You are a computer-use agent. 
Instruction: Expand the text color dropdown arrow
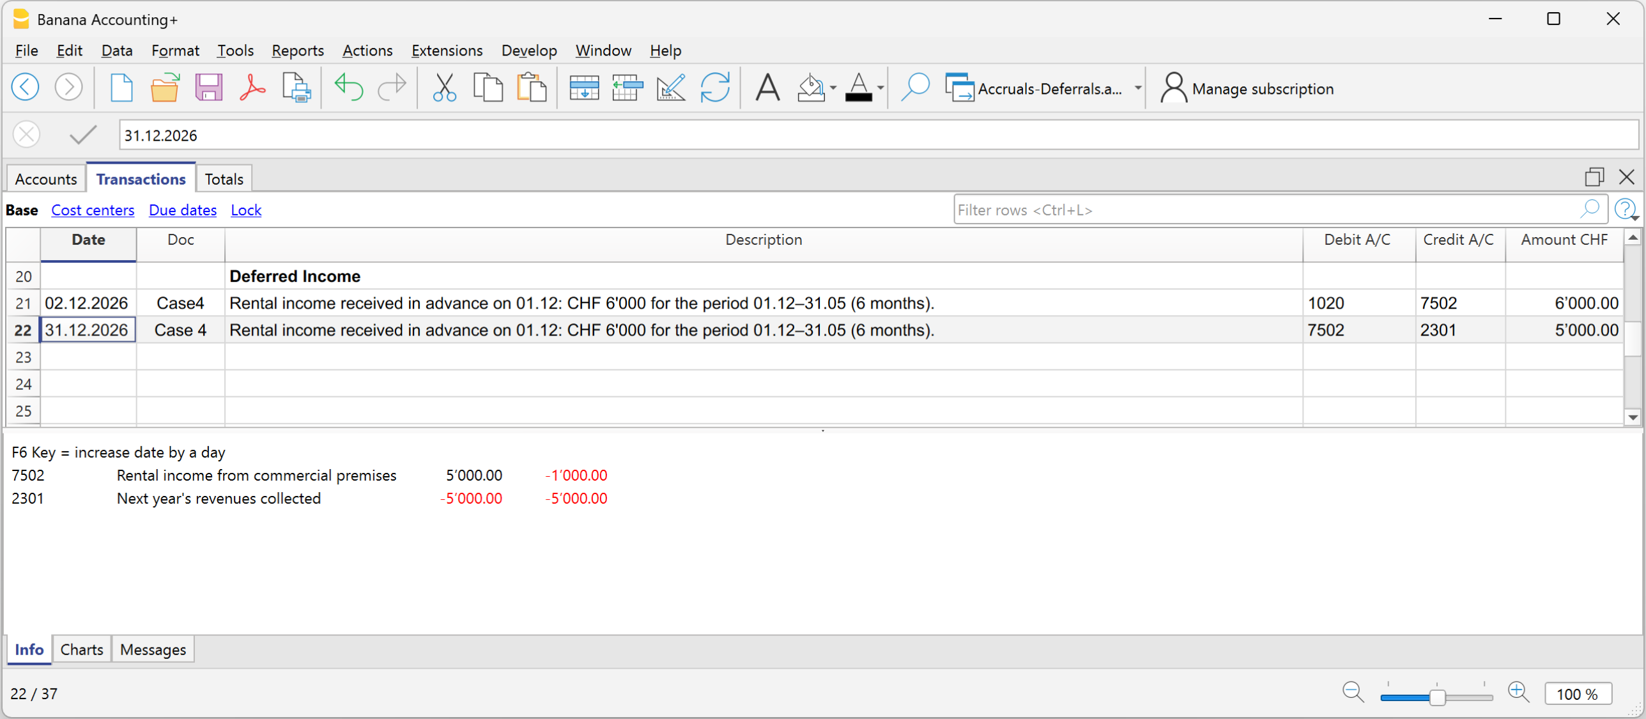881,88
